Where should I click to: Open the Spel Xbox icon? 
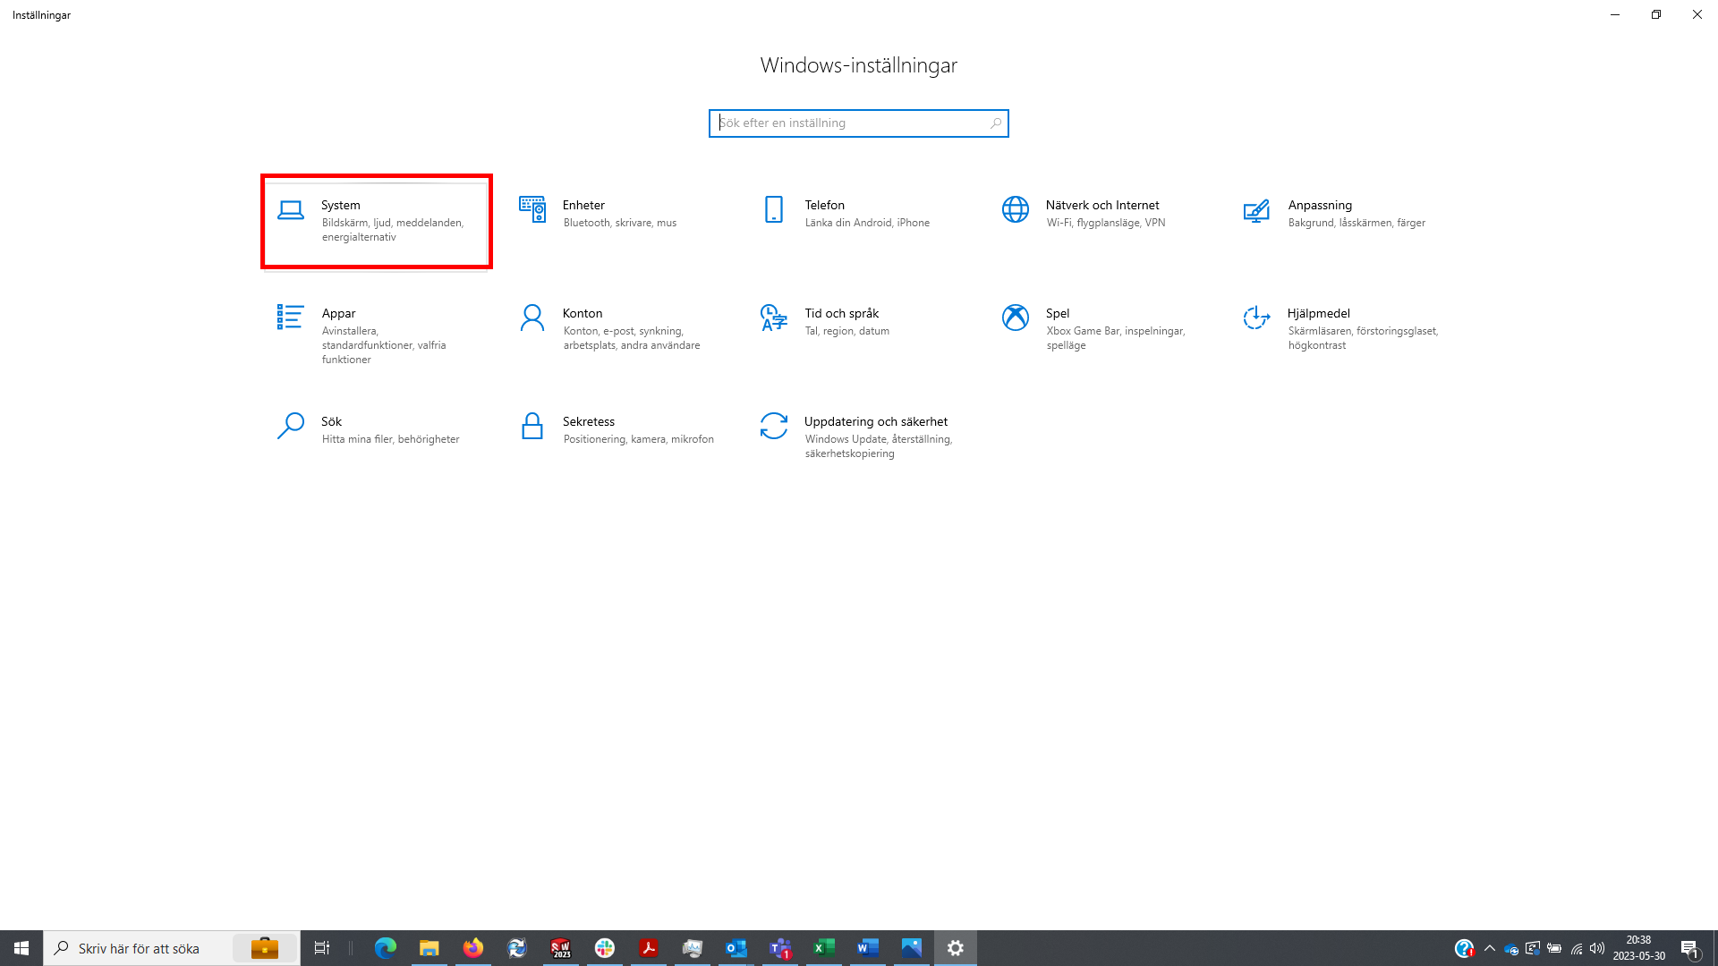[1016, 318]
